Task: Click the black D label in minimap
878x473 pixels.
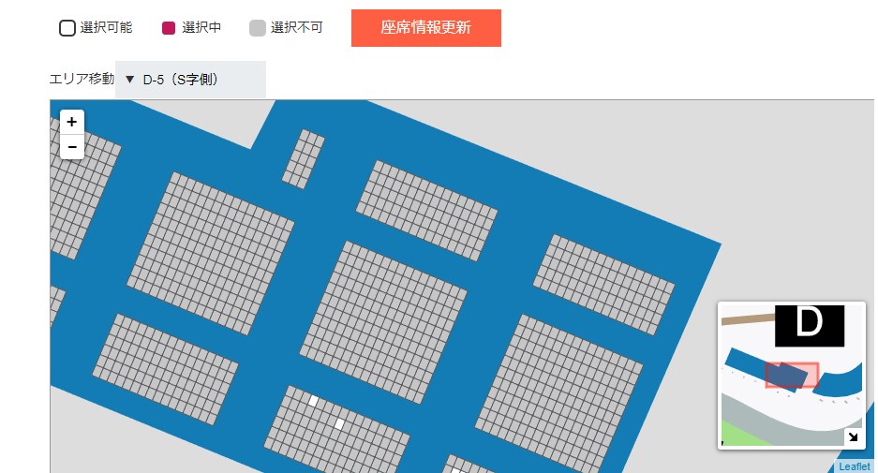Action: (809, 325)
